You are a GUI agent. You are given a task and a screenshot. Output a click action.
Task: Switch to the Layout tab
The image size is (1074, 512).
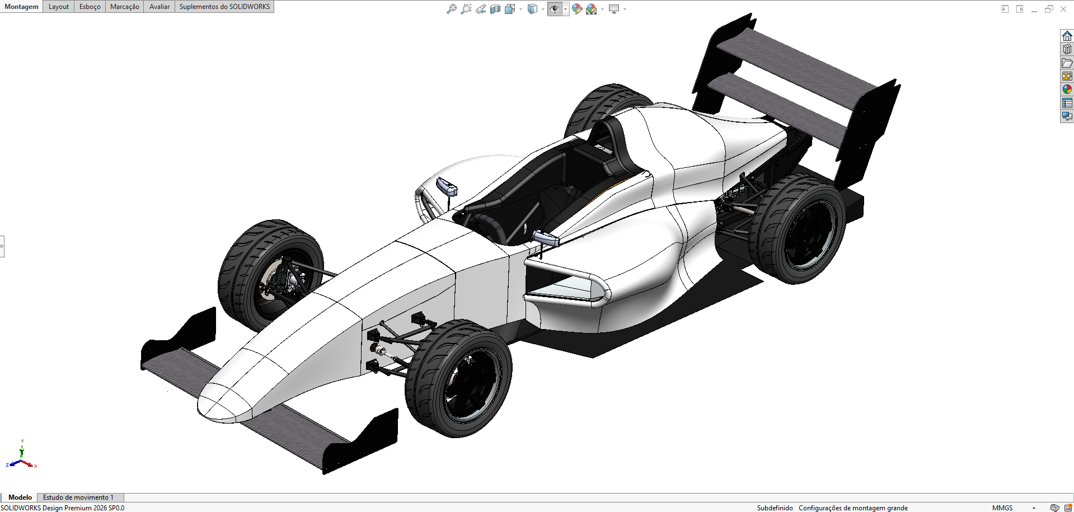pyautogui.click(x=59, y=7)
